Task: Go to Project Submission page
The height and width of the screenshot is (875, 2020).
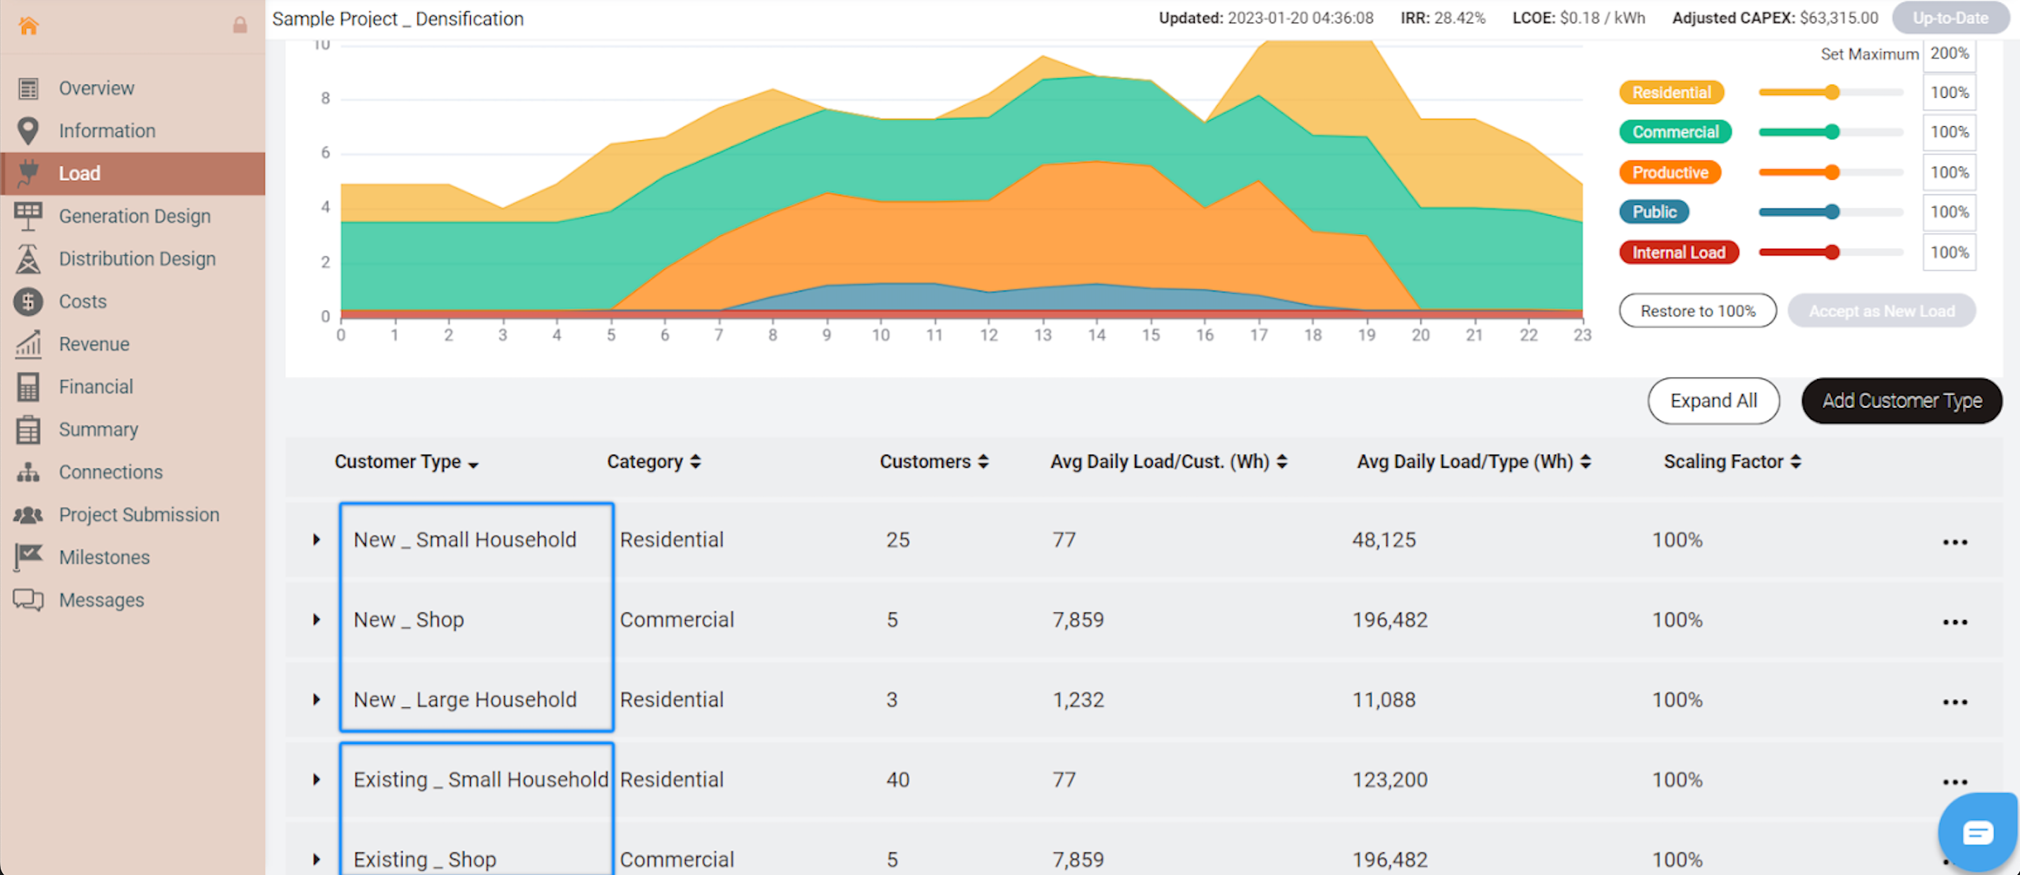Action: click(139, 514)
